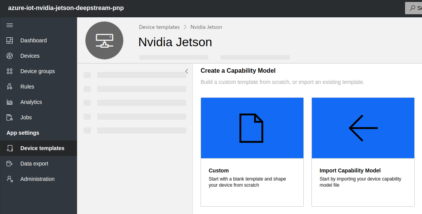Click the Nvidia Jetson page heading
Viewport: 422px width, 214px height.
(175, 42)
